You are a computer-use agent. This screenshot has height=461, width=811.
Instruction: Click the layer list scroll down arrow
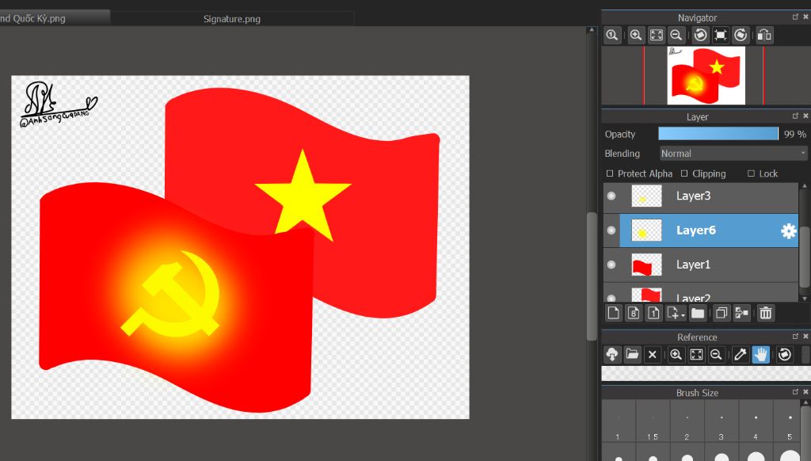coord(805,298)
